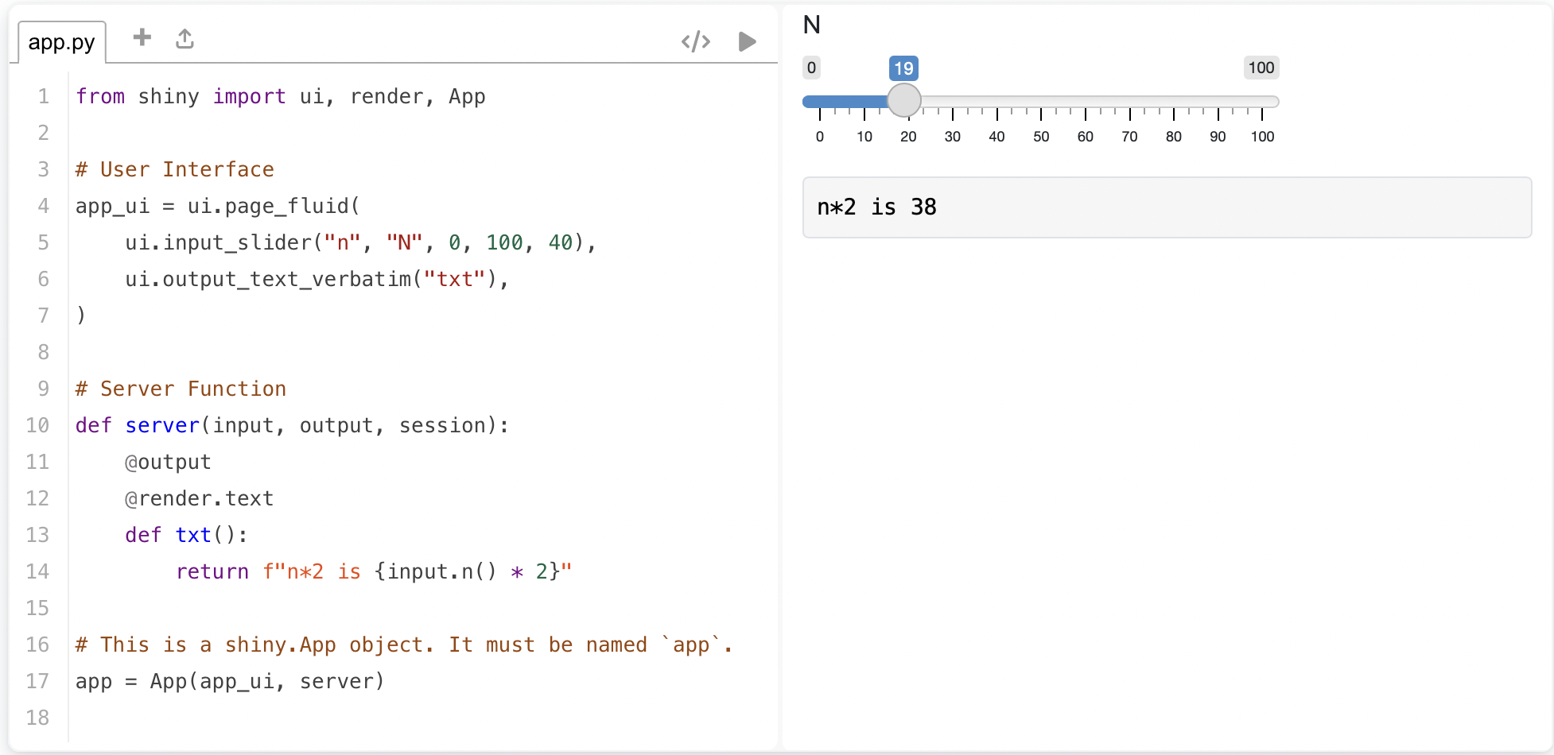Screen dimensions: 1554x755
Task: Run the app using the play icon
Action: coord(746,41)
